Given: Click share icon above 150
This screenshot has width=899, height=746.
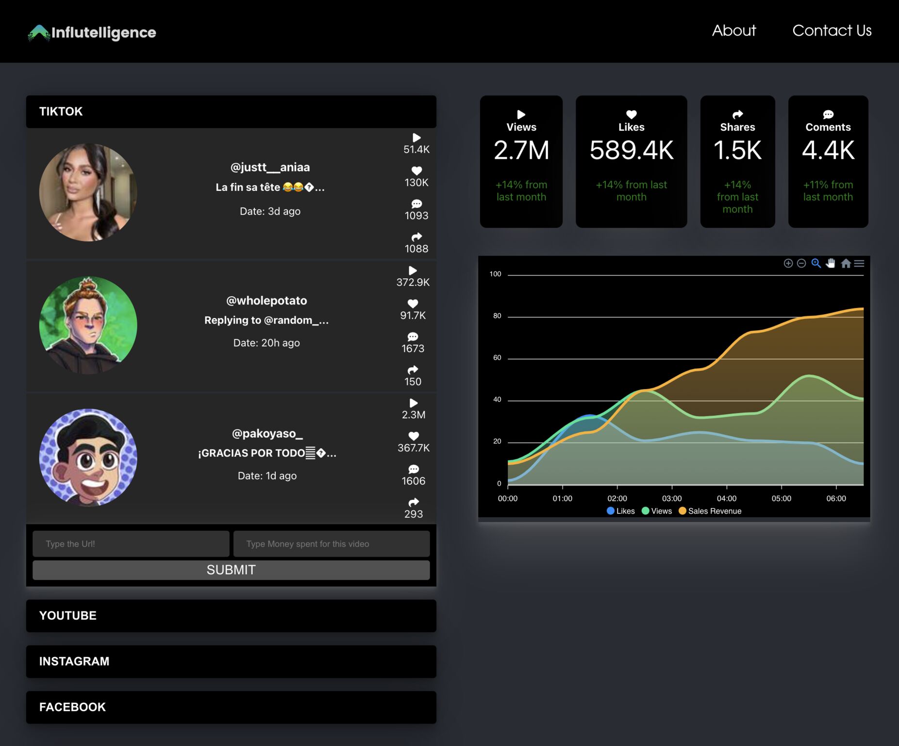Looking at the screenshot, I should coord(413,370).
